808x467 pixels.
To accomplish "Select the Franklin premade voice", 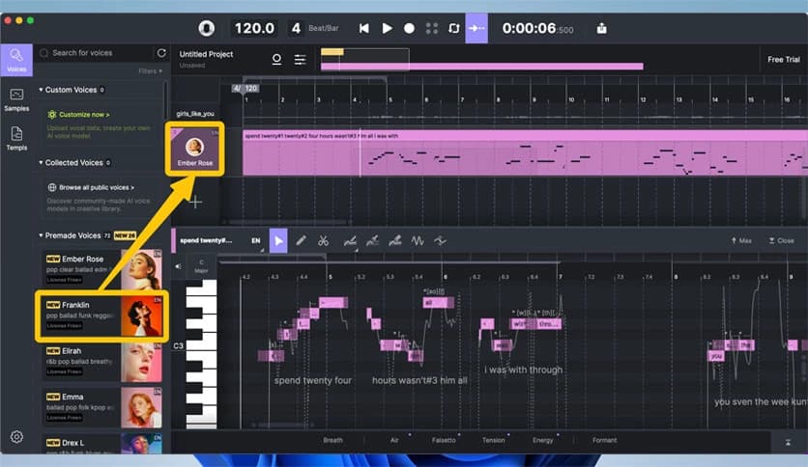I will coord(102,316).
